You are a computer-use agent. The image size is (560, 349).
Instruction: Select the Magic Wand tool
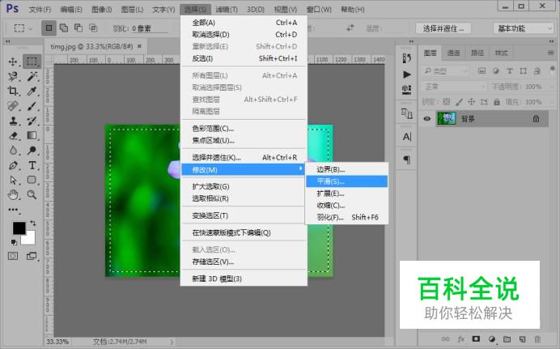32,76
